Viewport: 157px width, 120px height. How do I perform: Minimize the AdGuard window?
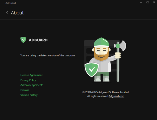(141, 3)
